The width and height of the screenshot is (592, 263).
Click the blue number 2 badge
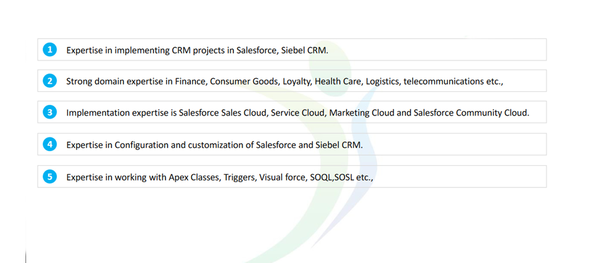click(50, 81)
